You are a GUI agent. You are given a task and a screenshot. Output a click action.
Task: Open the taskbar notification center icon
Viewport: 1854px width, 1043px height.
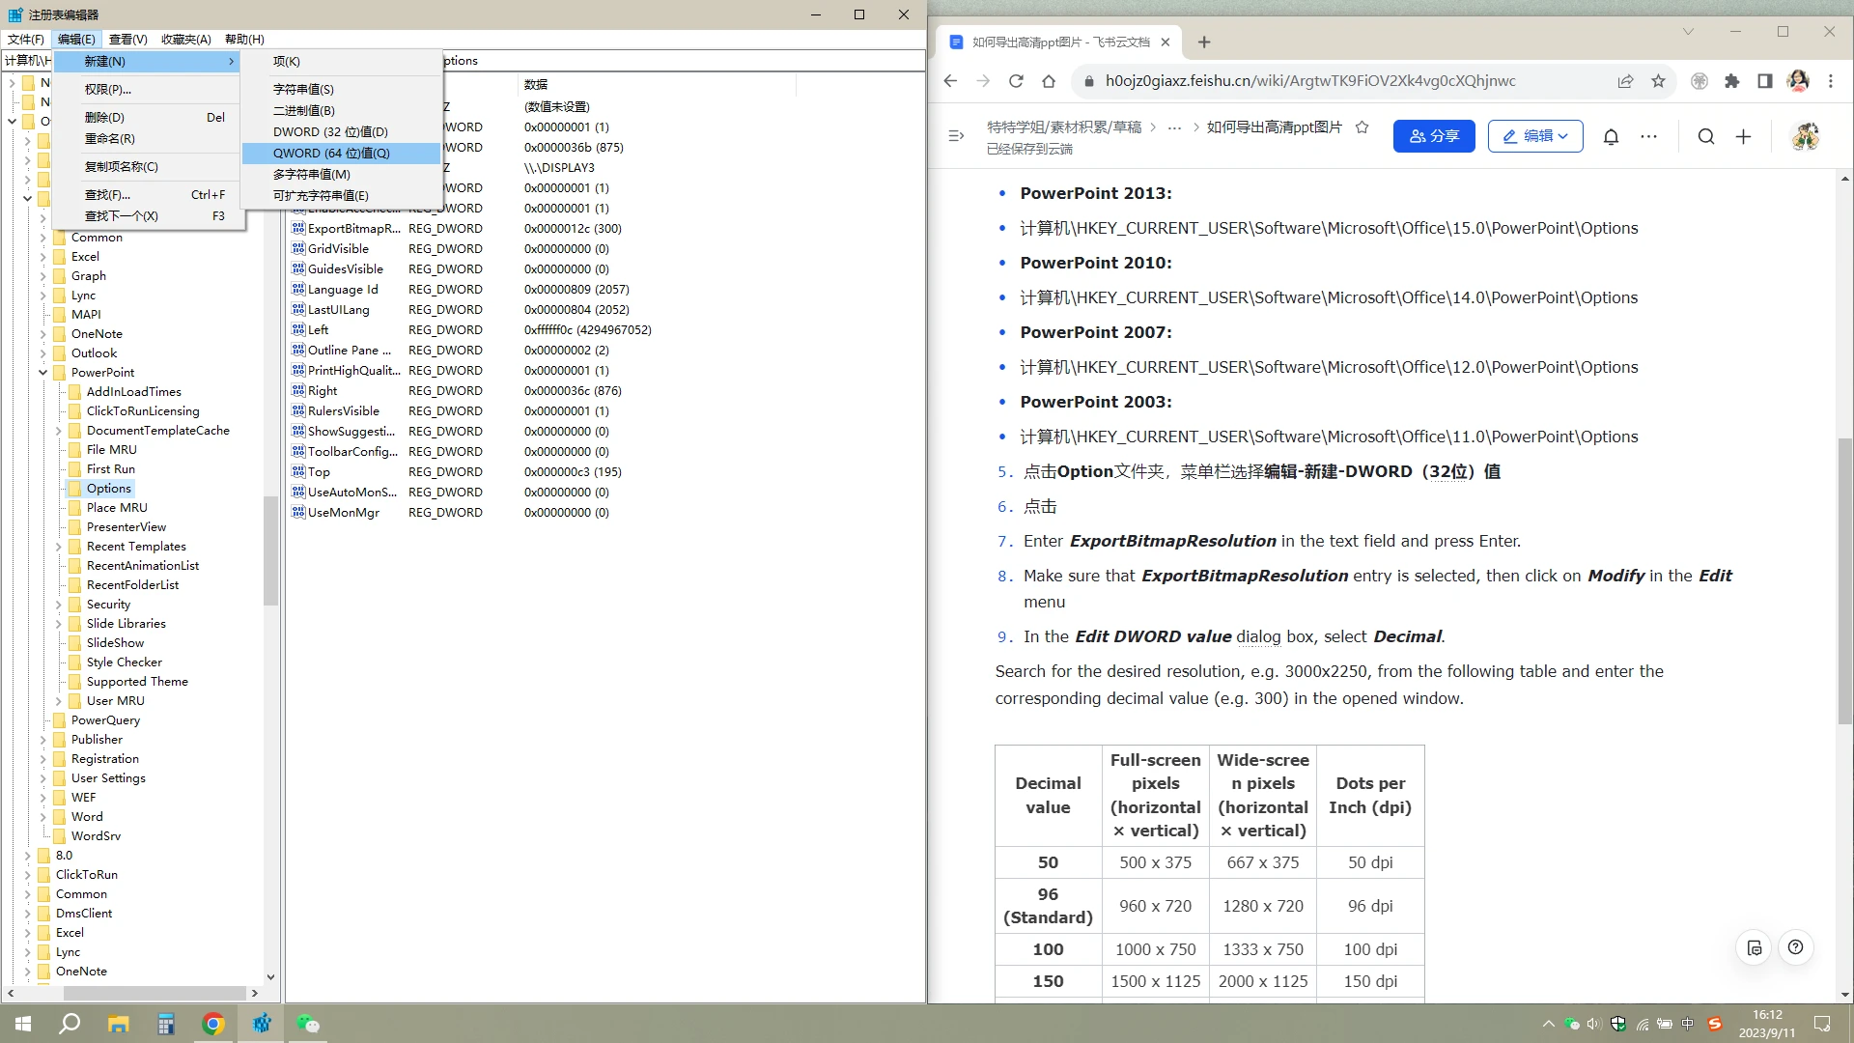pyautogui.click(x=1822, y=1024)
